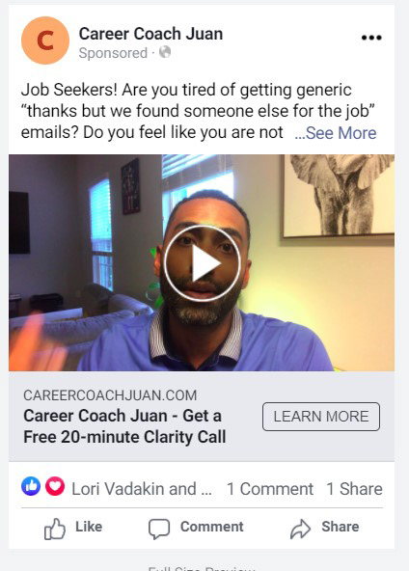409x571 pixels.
Task: Open the CAREERCOACHJUAN.COM domain link
Action: coord(110,395)
